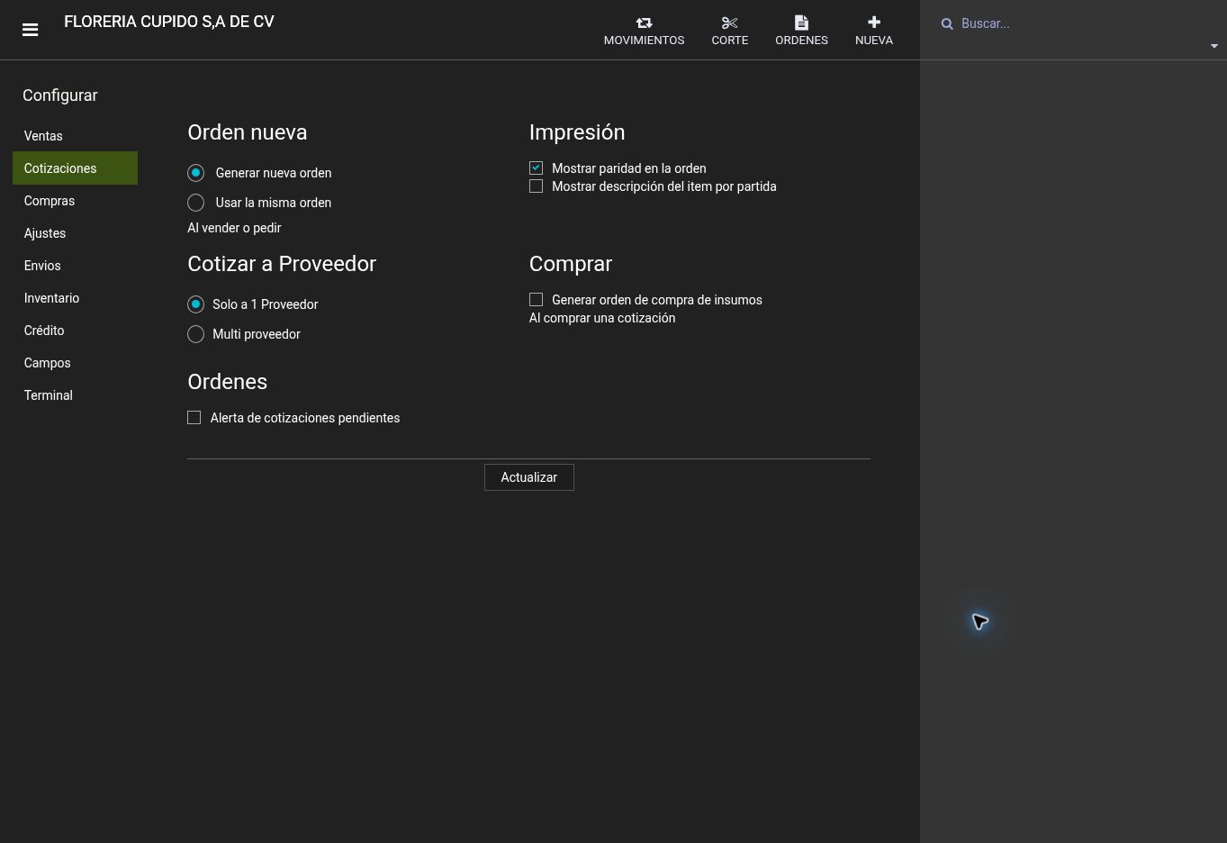
Task: Open Envios settings section
Action: 75,266
